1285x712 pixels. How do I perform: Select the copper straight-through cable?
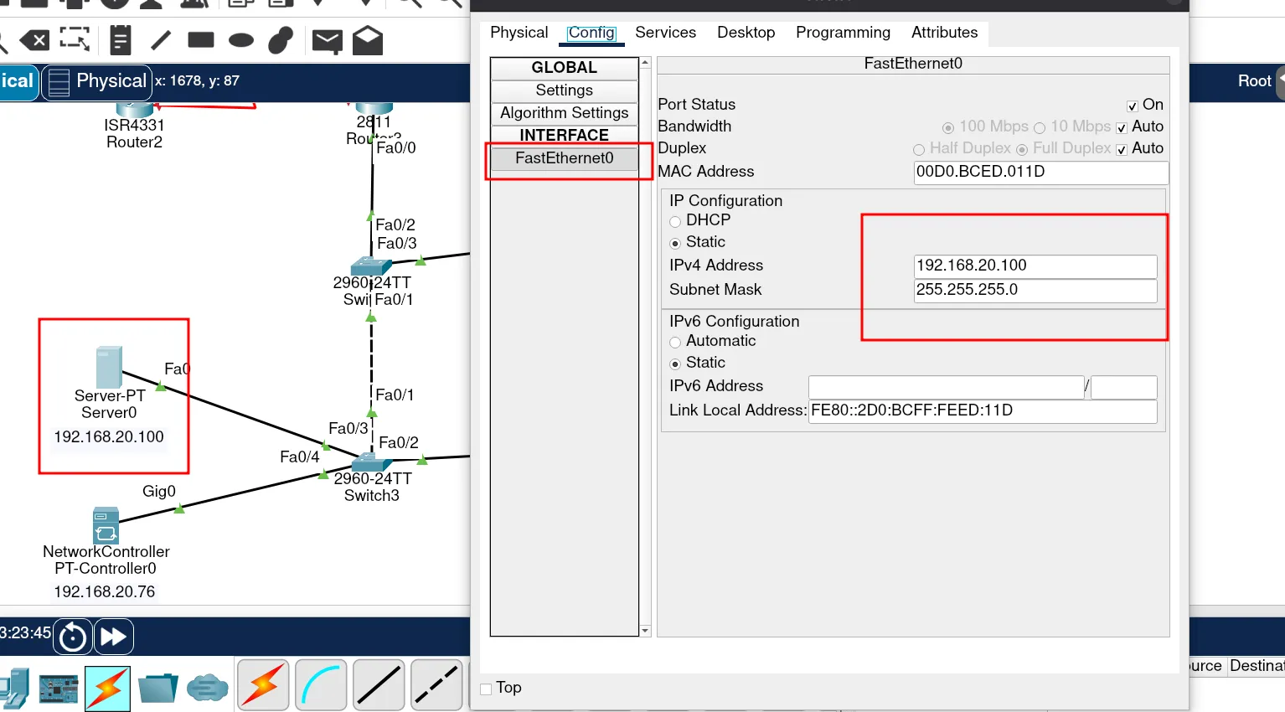(x=379, y=686)
